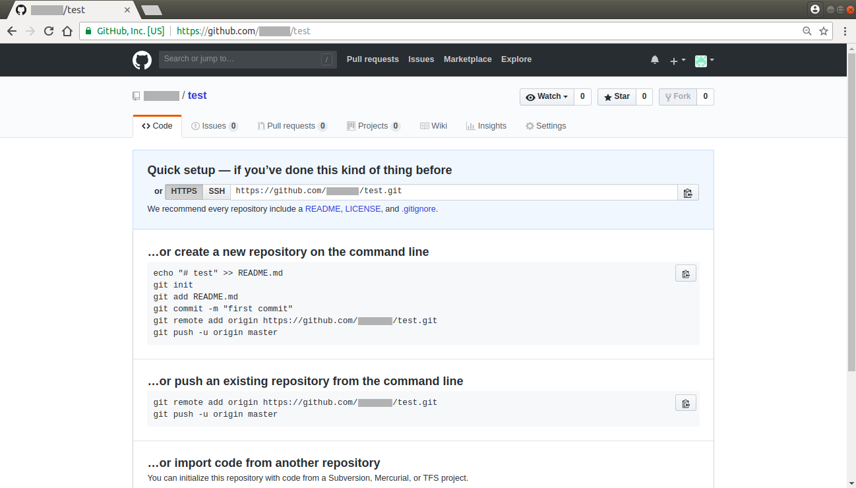
Task: Click the 'git add README.md' line
Action: coord(196,297)
